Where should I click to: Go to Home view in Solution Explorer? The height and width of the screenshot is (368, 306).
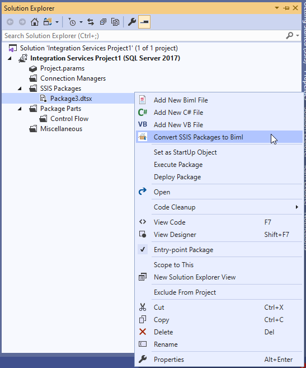pyautogui.click(x=35, y=22)
